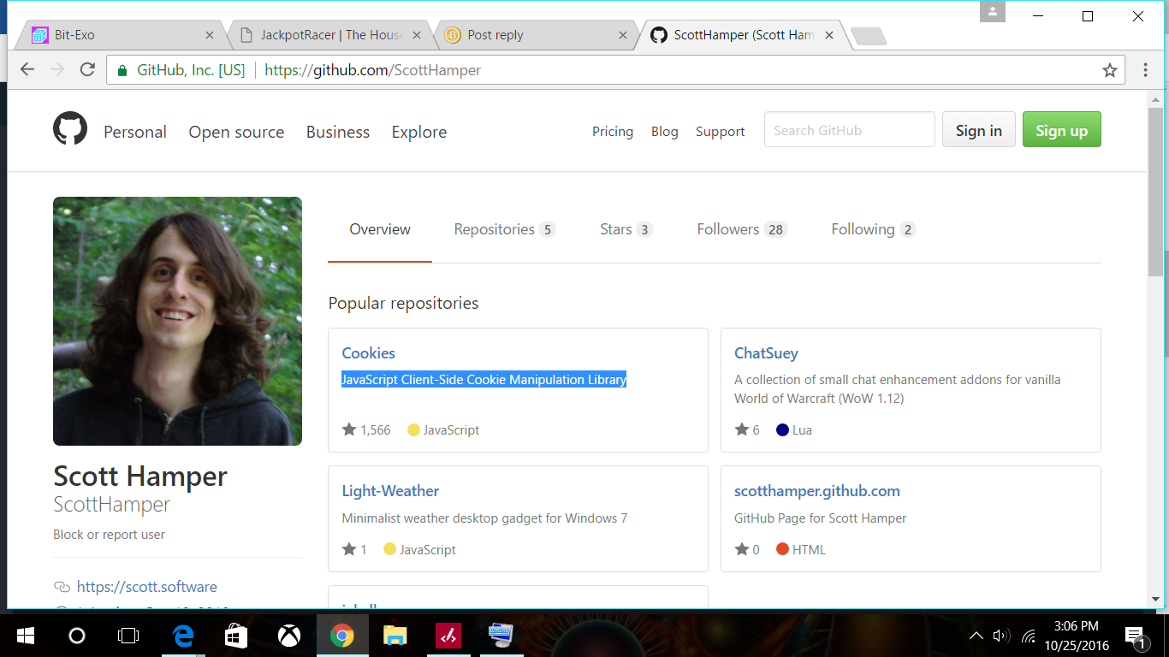
Task: Click the star icon on Cookies repository
Action: tap(349, 429)
